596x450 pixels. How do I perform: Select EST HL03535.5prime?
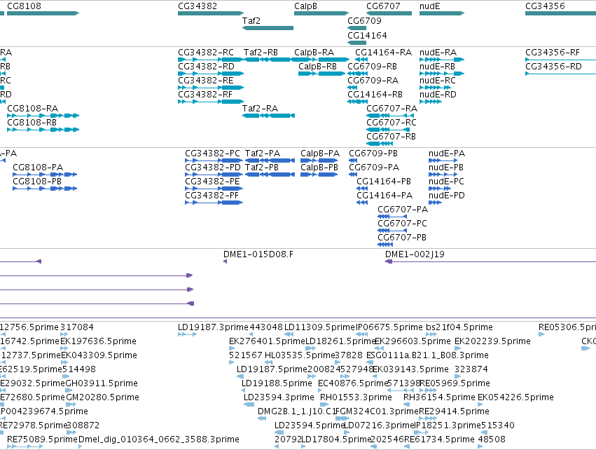point(300,355)
